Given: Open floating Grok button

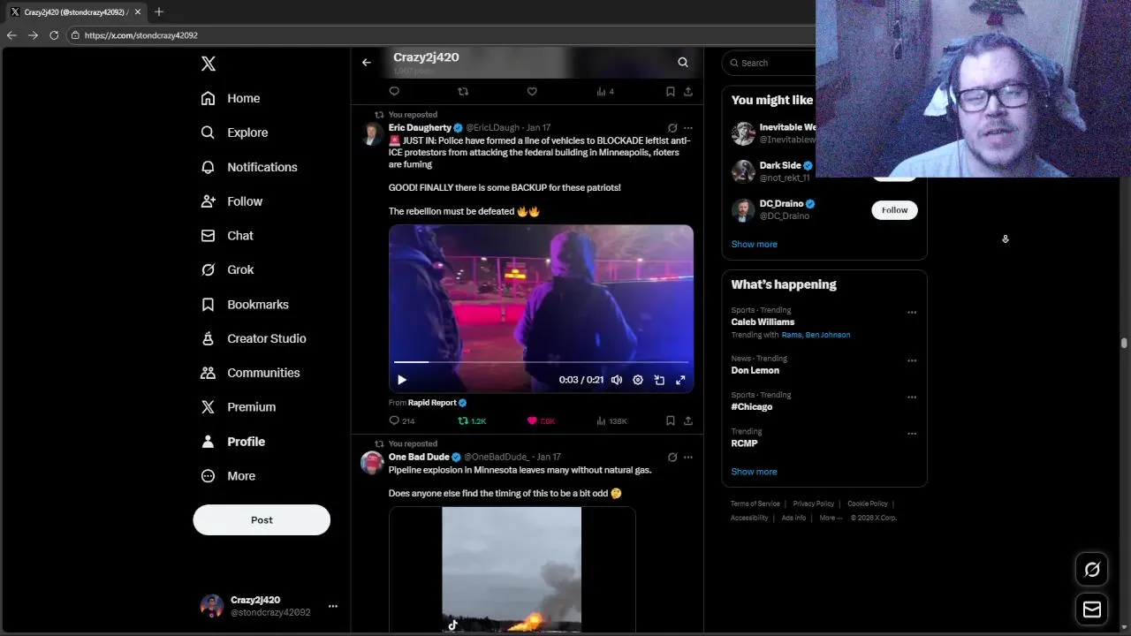Looking at the screenshot, I should [x=1092, y=570].
